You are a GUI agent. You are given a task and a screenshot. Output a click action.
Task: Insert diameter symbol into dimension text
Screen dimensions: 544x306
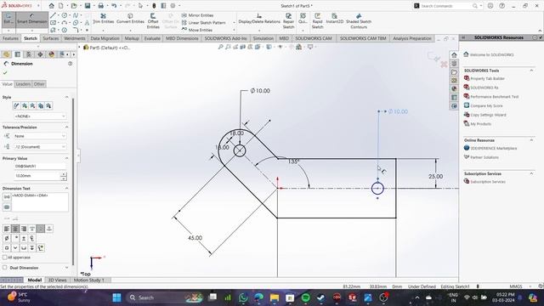(7, 238)
